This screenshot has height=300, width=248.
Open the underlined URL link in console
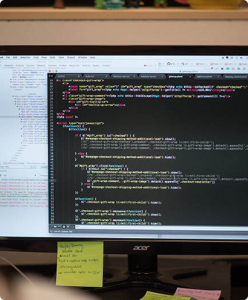[25, 179]
